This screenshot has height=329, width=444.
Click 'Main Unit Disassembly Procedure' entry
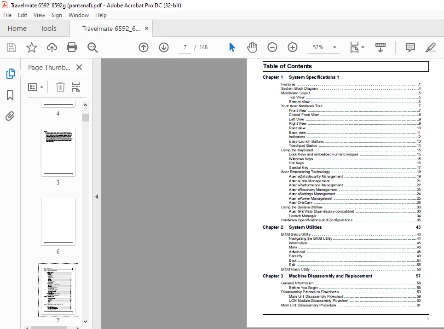tap(308, 305)
